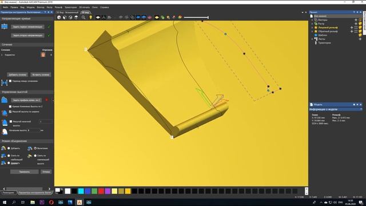This screenshot has height=206, width=366.
Task: Click the blue Z profile shape icon
Action: tap(5, 100)
